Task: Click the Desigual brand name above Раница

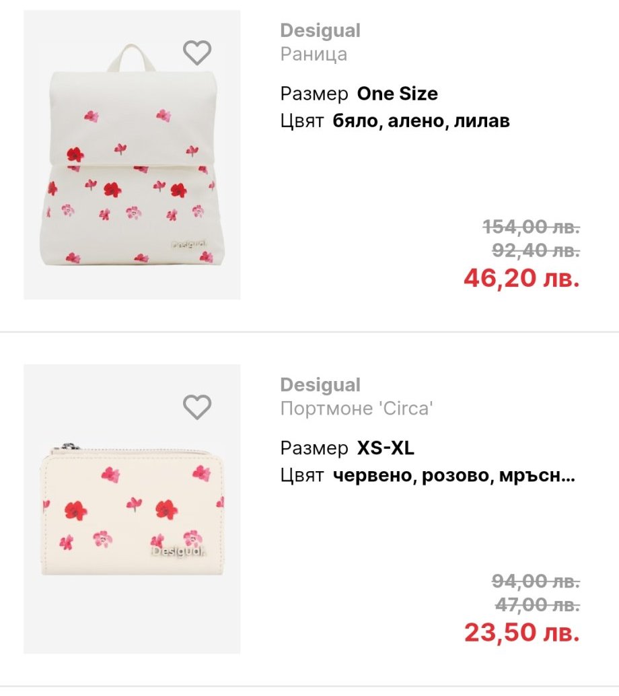Action: tap(320, 31)
